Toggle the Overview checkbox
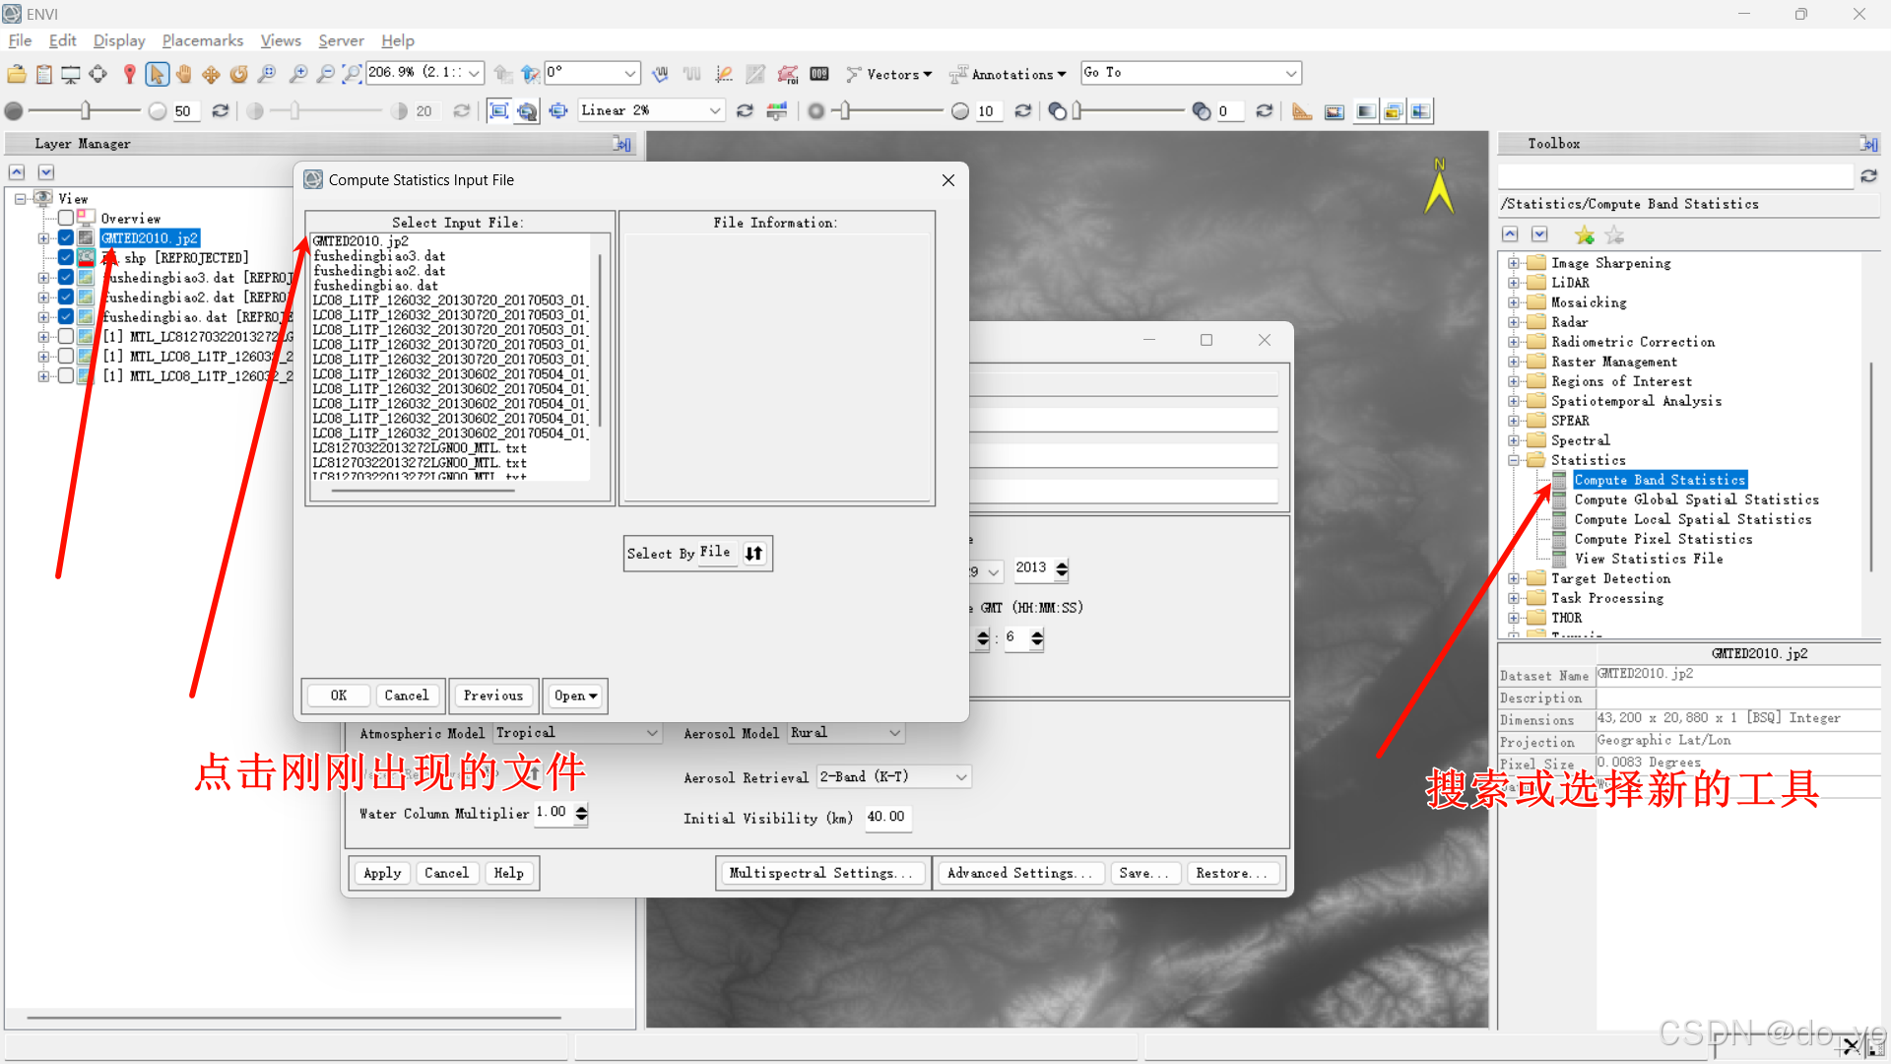This screenshot has height=1064, width=1891. point(66,218)
